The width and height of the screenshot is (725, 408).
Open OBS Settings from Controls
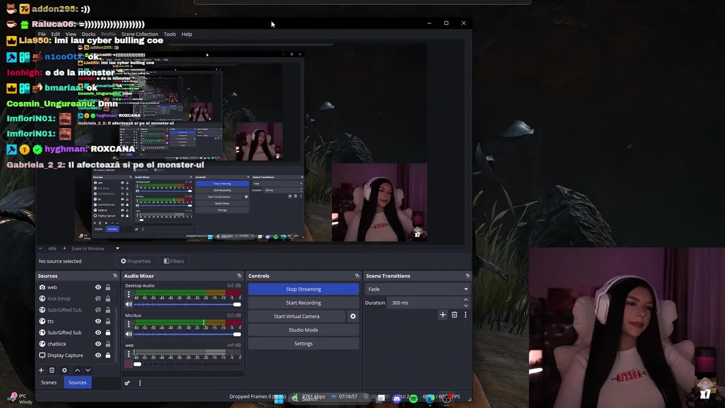click(304, 343)
